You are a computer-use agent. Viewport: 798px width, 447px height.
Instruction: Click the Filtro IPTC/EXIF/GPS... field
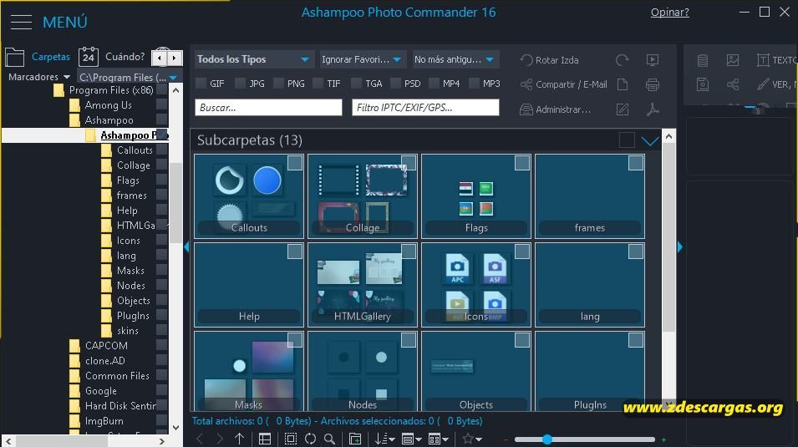425,108
